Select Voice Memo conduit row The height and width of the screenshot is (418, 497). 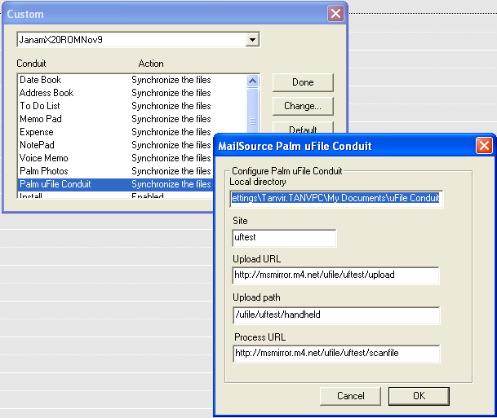(x=73, y=158)
